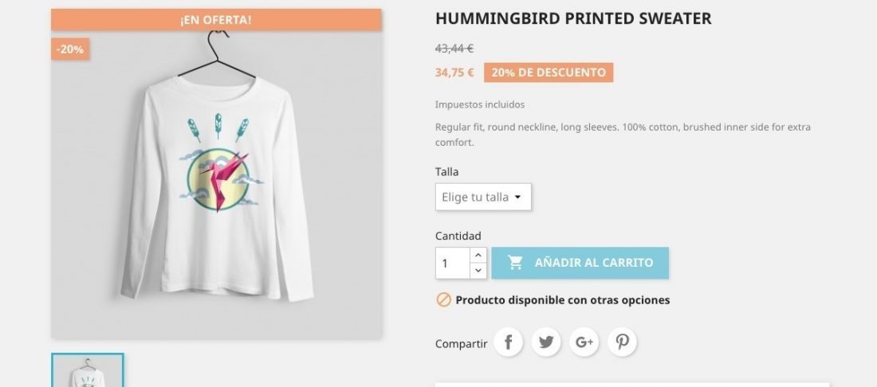Image resolution: width=877 pixels, height=387 pixels.
Task: Focus the quantity input field
Action: click(x=453, y=263)
